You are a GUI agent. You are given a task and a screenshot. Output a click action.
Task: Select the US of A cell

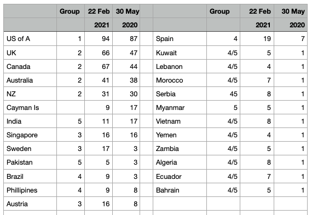pos(30,39)
